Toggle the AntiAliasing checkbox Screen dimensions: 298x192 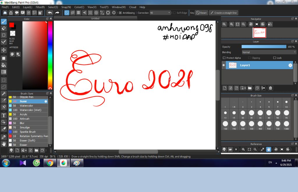point(120,13)
